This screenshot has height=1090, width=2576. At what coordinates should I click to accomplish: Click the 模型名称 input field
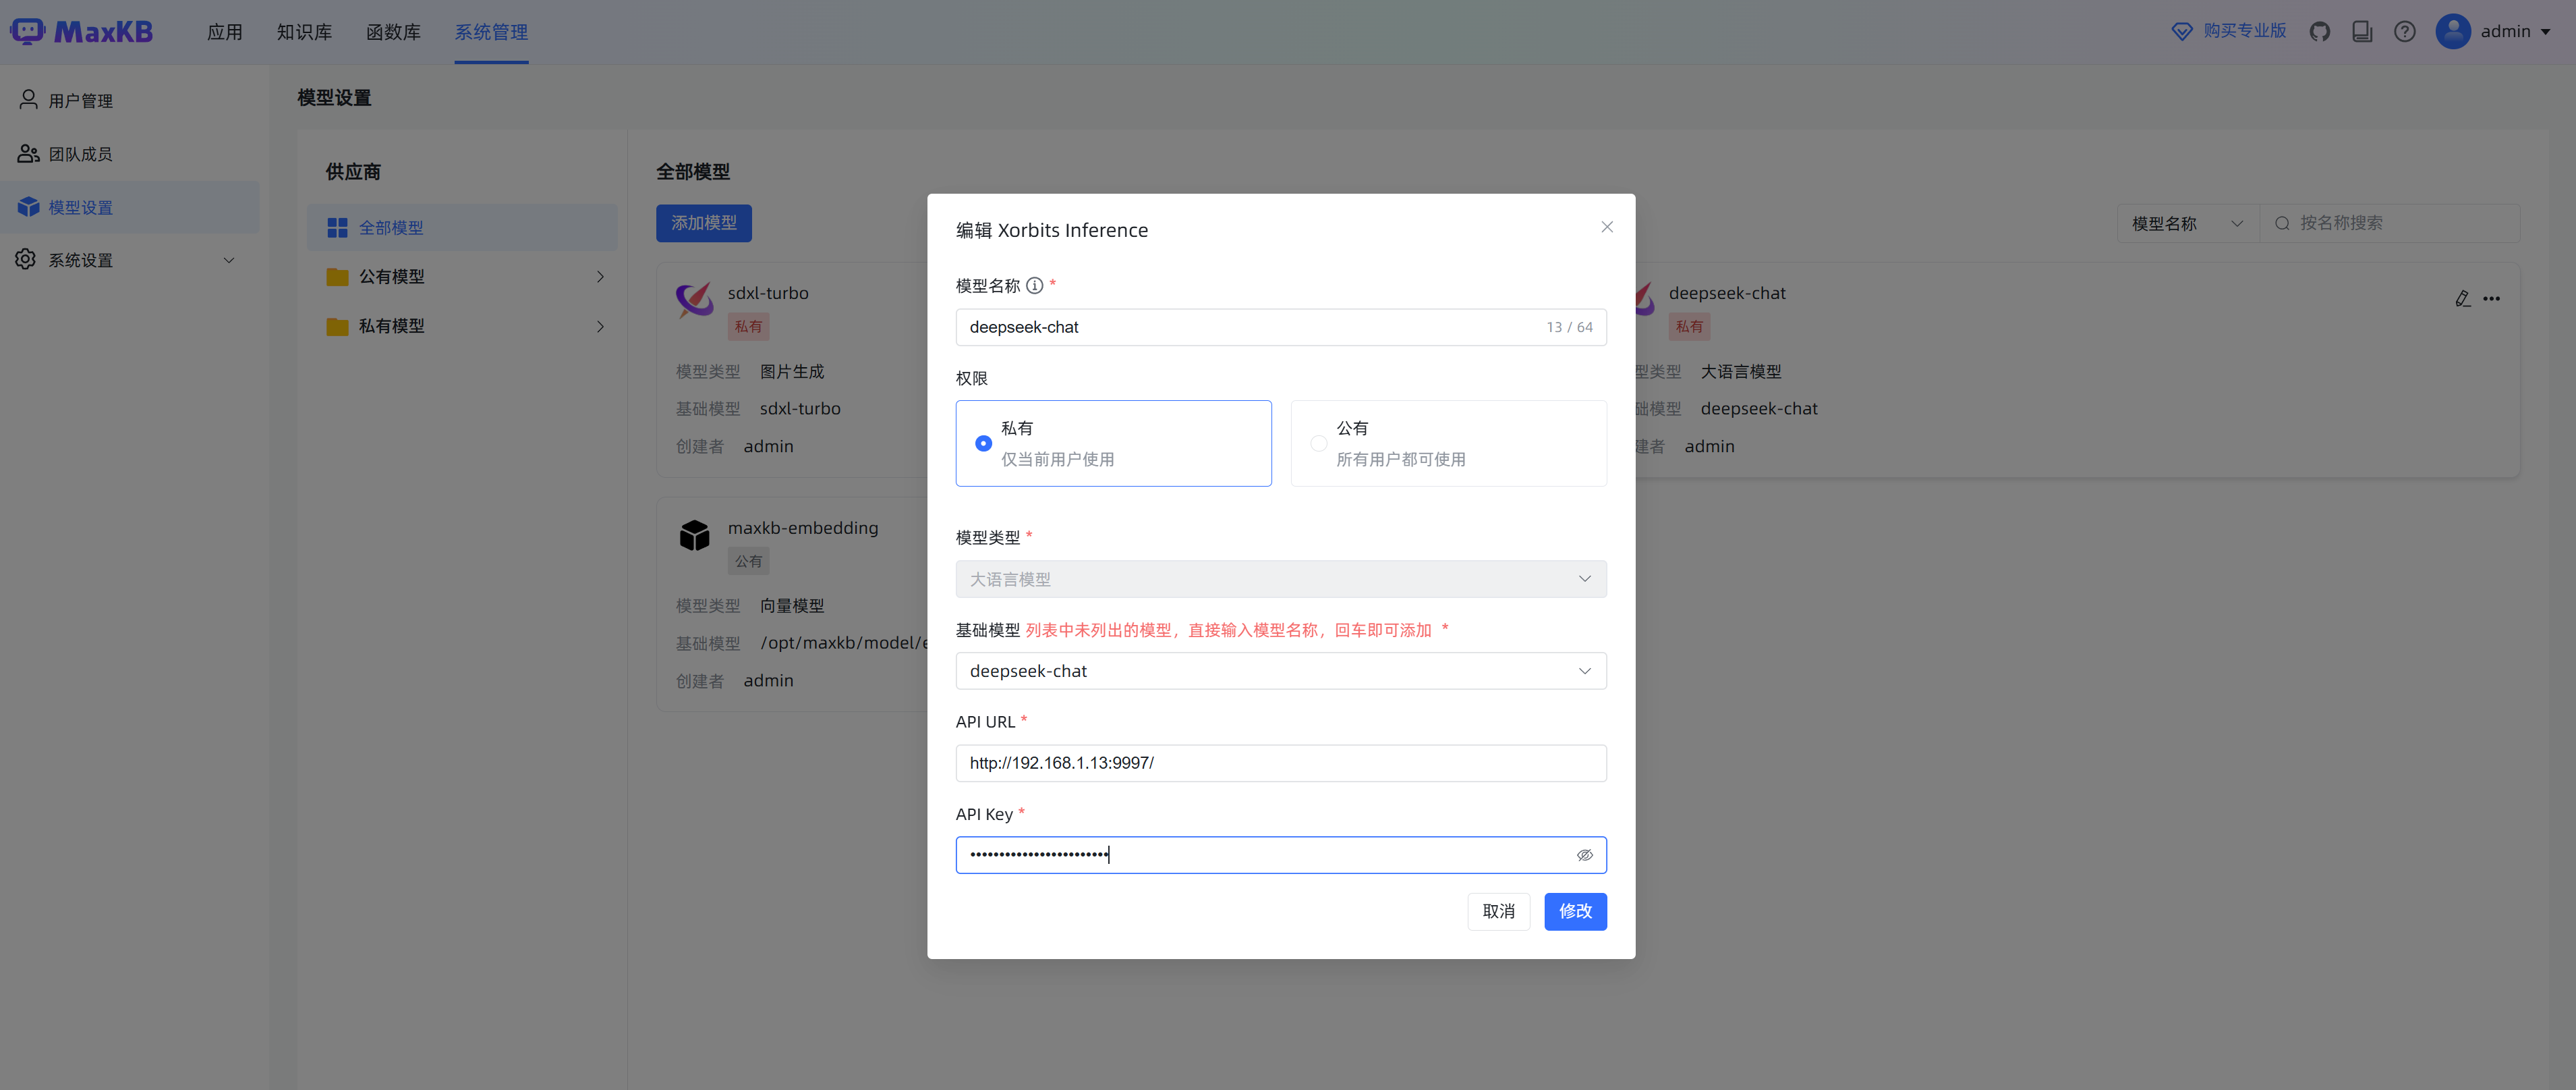coord(1281,327)
